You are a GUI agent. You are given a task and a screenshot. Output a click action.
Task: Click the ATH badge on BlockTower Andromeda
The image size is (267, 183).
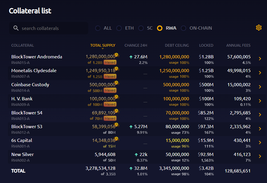(x=116, y=55)
